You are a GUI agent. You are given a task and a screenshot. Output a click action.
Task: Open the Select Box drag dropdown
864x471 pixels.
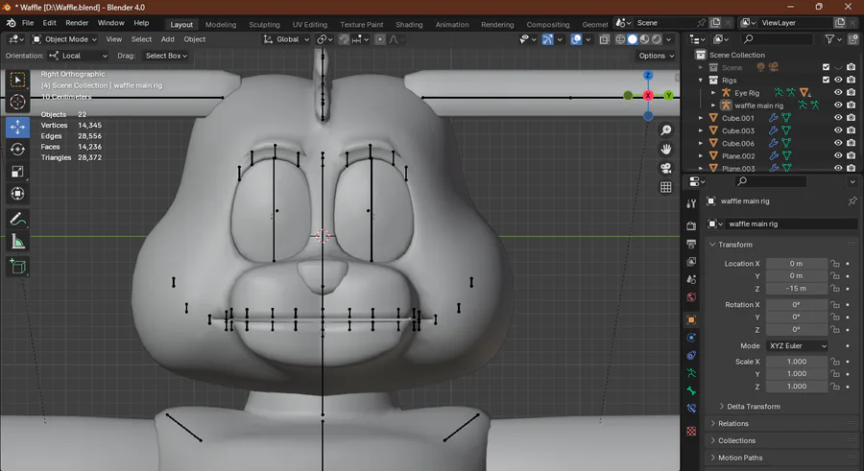click(x=166, y=56)
